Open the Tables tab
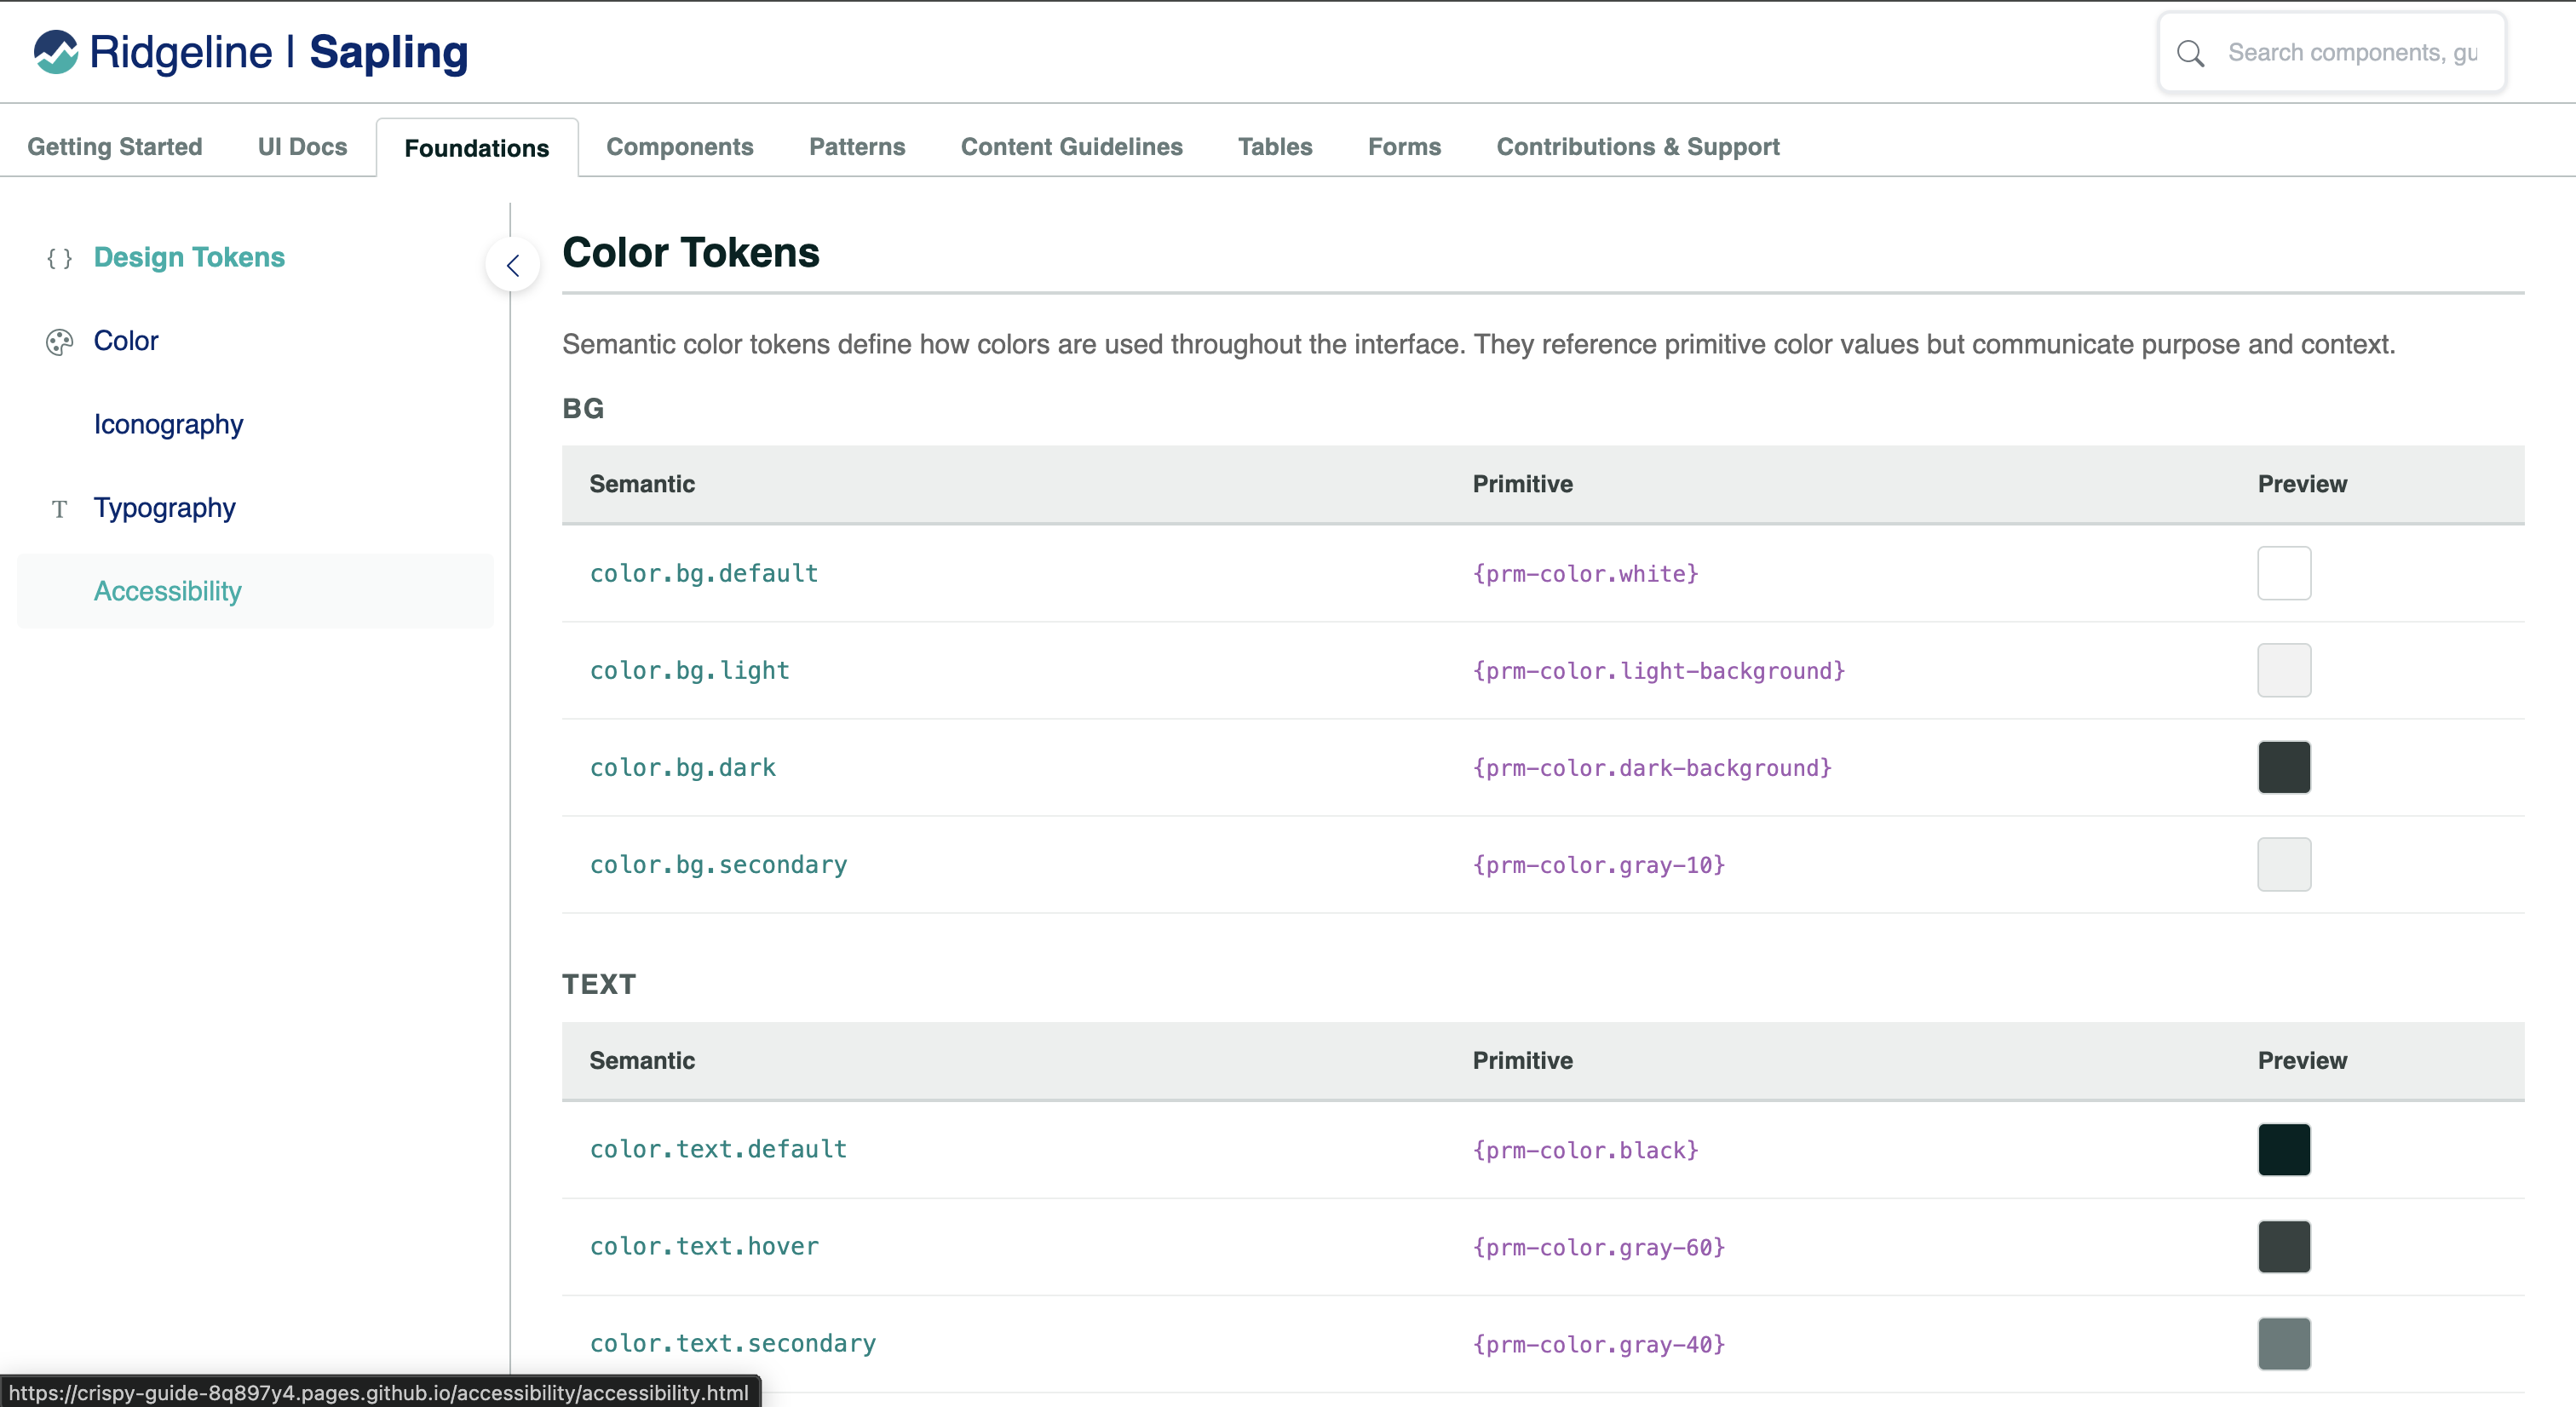Viewport: 2576px width, 1407px height. tap(1275, 147)
